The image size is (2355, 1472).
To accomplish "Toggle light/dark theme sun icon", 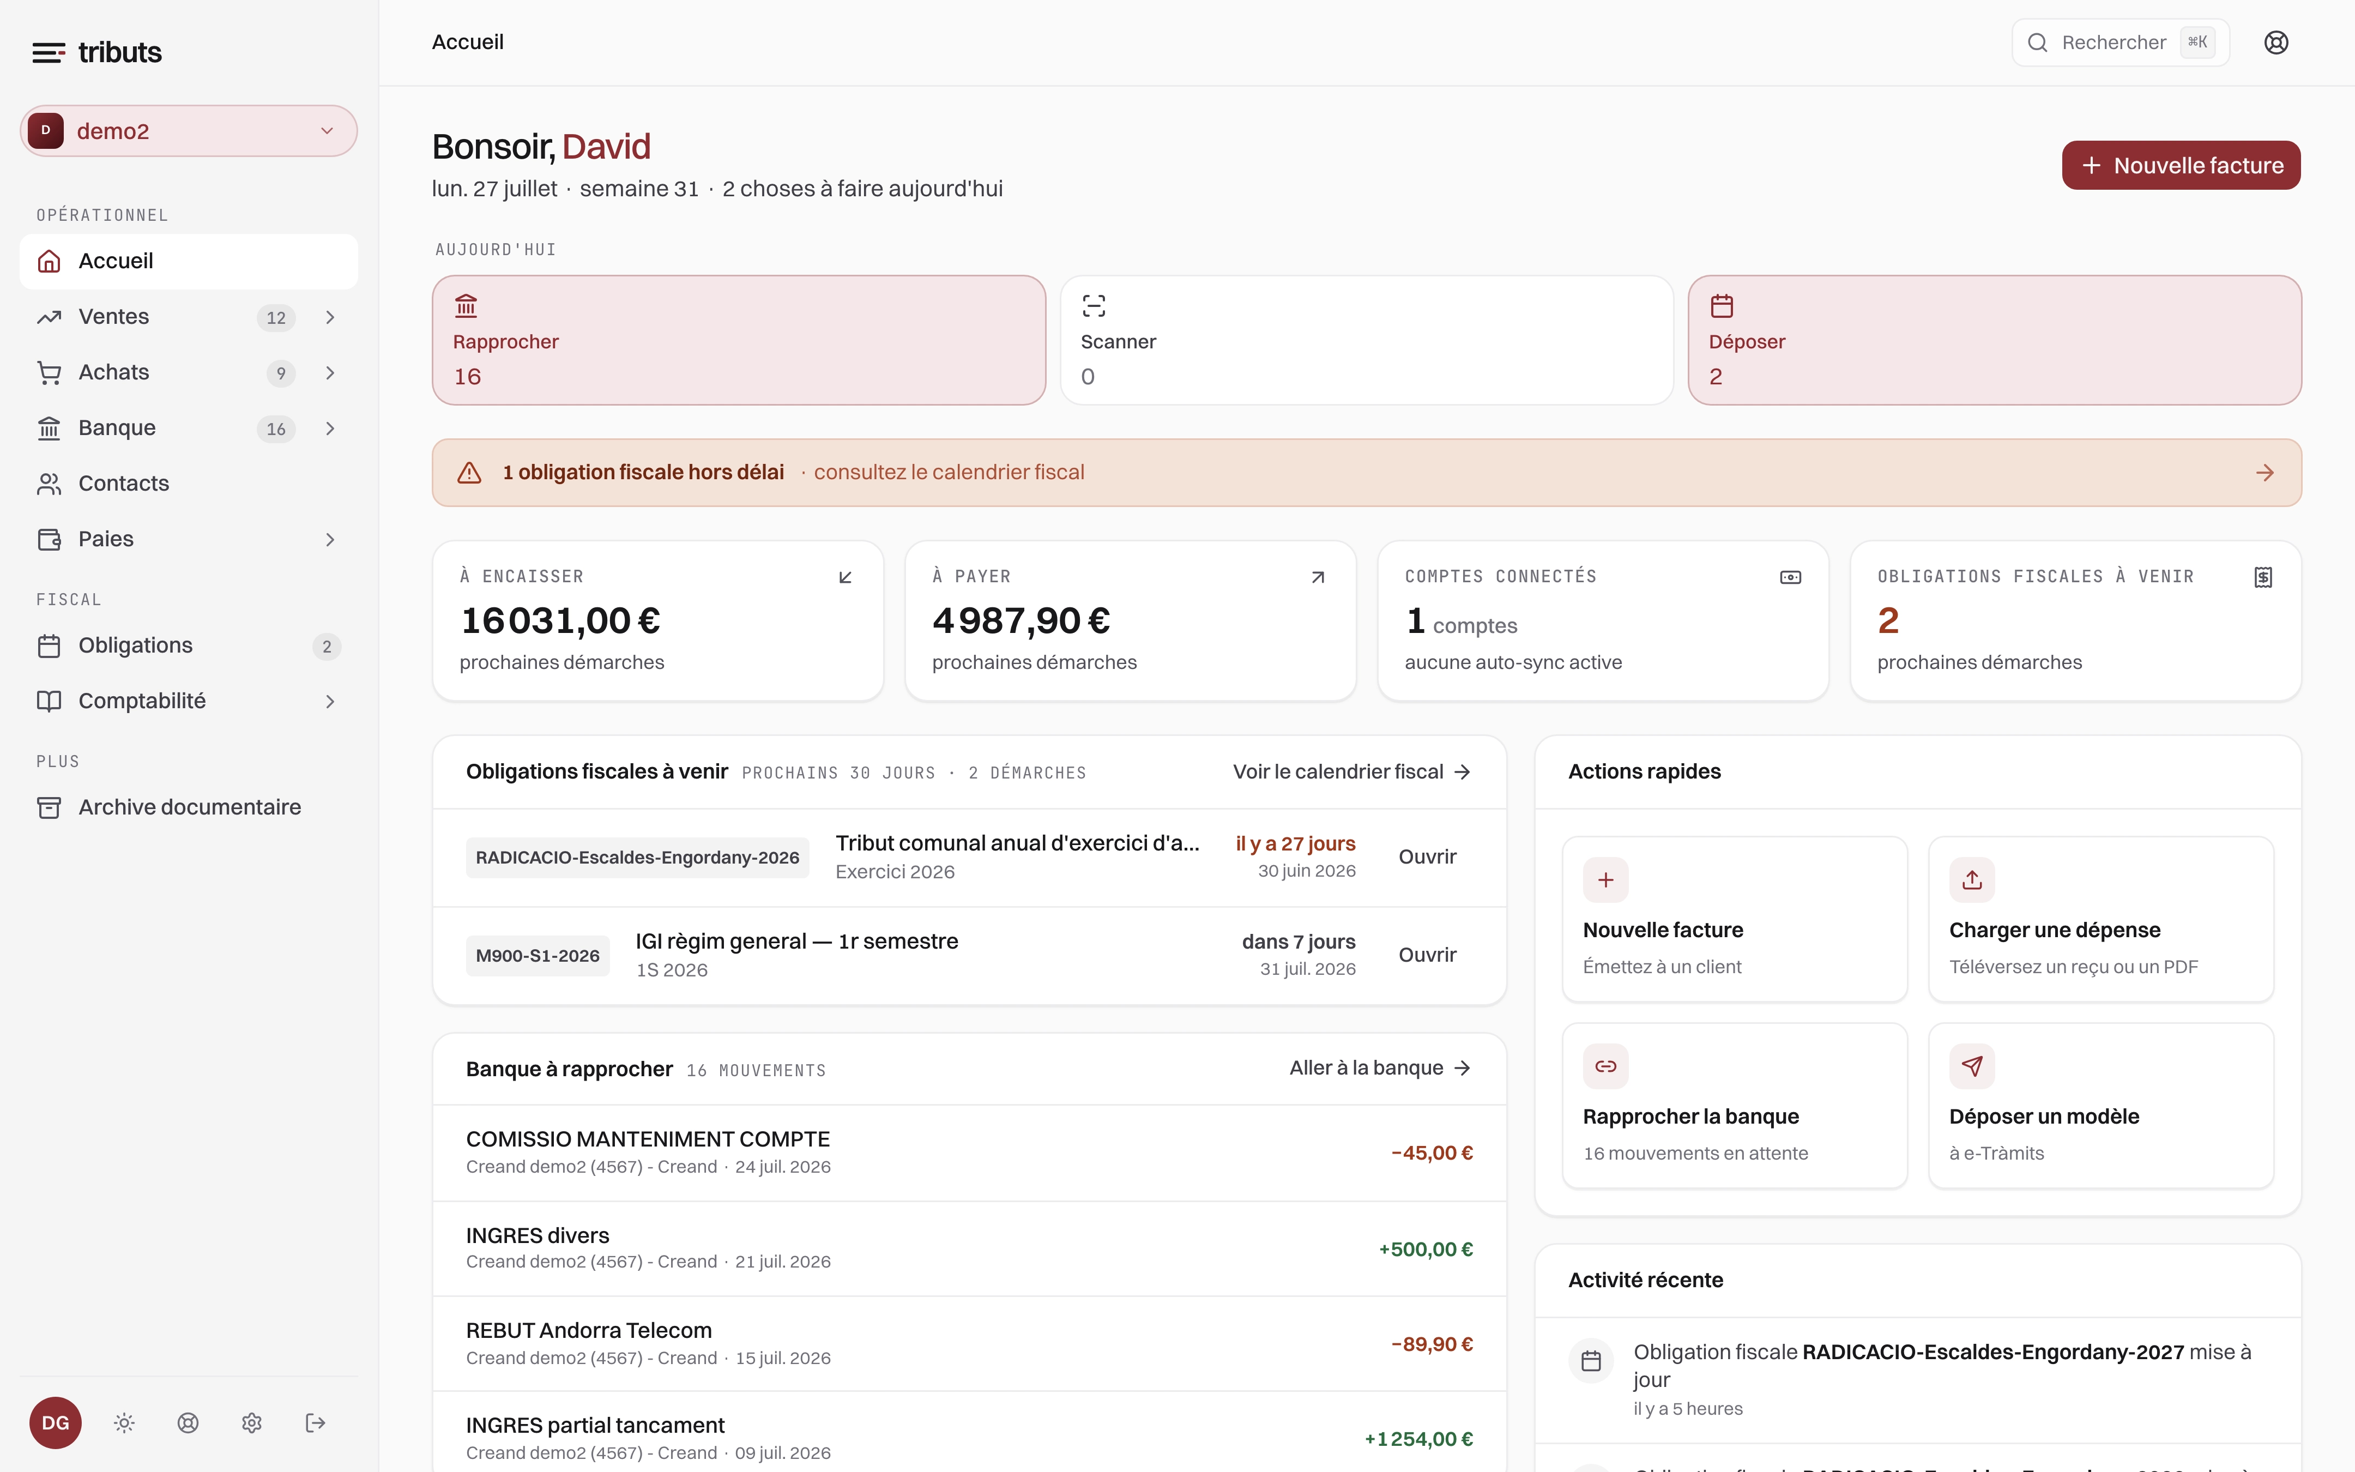I will click(124, 1423).
